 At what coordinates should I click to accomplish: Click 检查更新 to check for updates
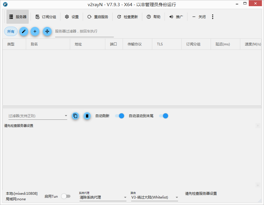click(x=128, y=17)
